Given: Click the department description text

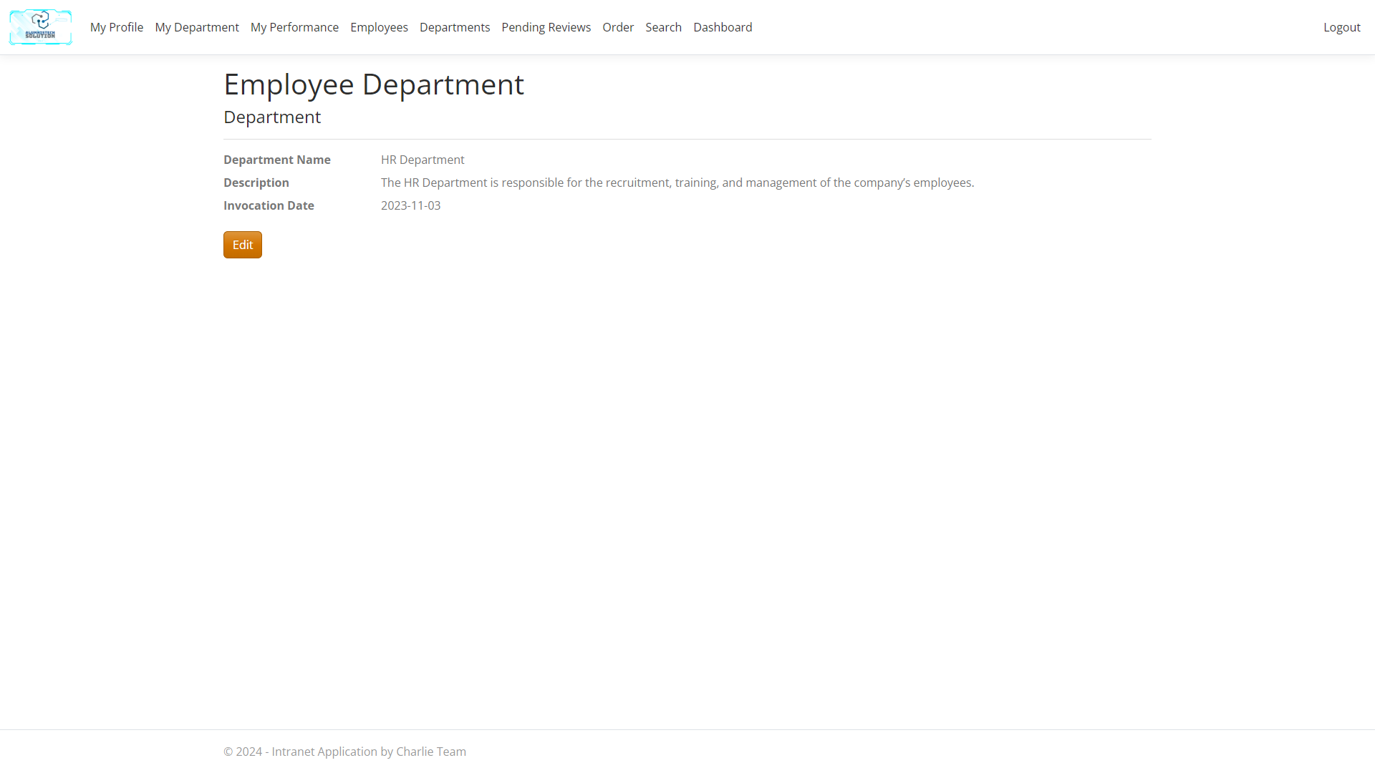Looking at the screenshot, I should tap(677, 183).
